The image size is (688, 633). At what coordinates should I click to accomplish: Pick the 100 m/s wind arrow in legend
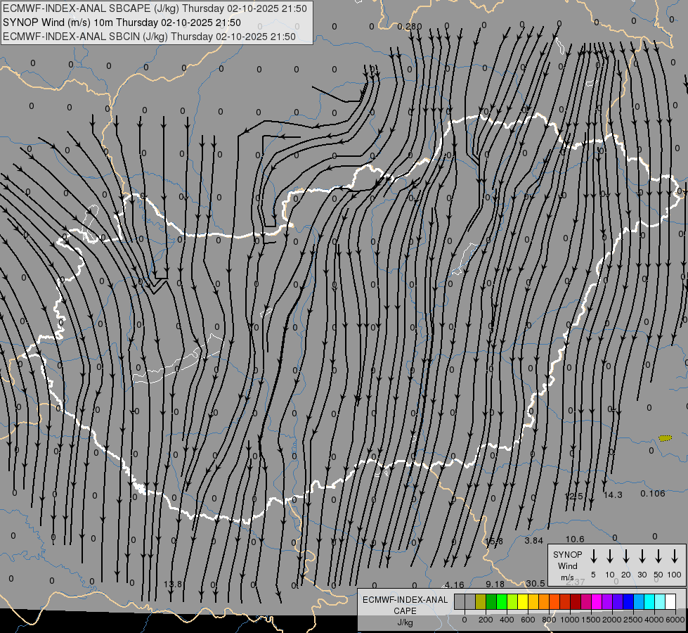click(x=675, y=556)
